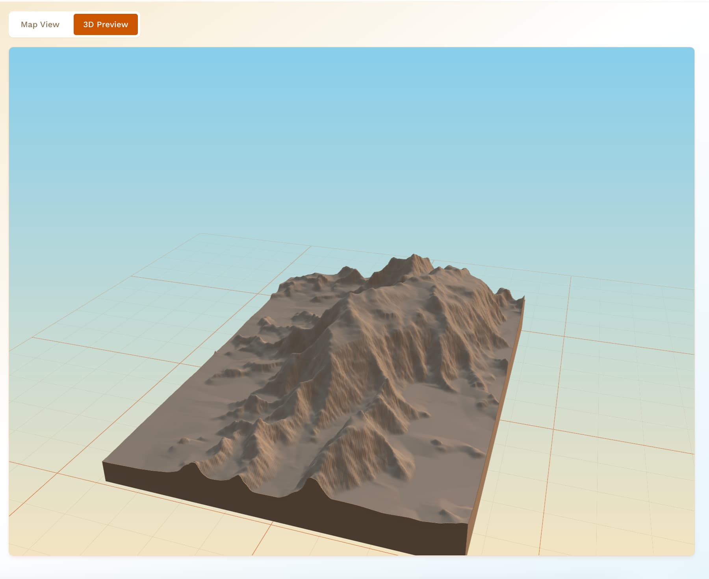Click the highest mountain peak of the terrain
Screen dimensions: 709x579
[x=414, y=256]
